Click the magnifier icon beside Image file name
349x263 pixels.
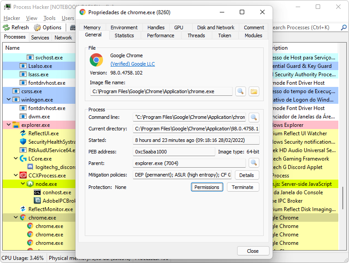click(x=240, y=91)
